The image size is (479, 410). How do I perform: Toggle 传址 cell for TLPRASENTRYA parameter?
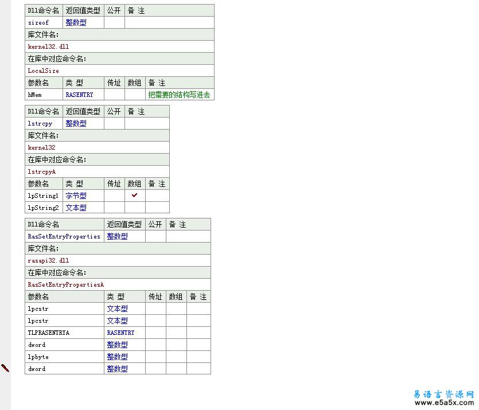click(x=155, y=333)
